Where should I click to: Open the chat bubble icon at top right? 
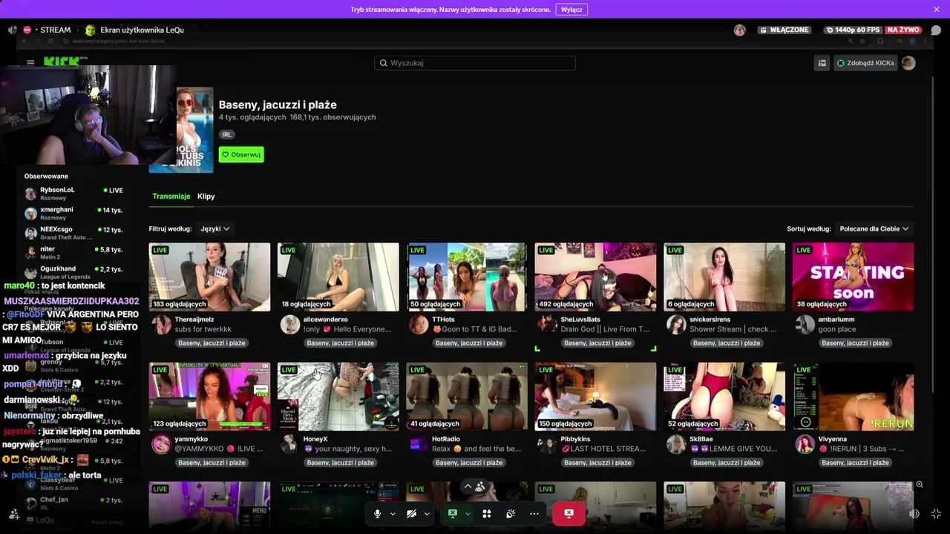point(936,30)
